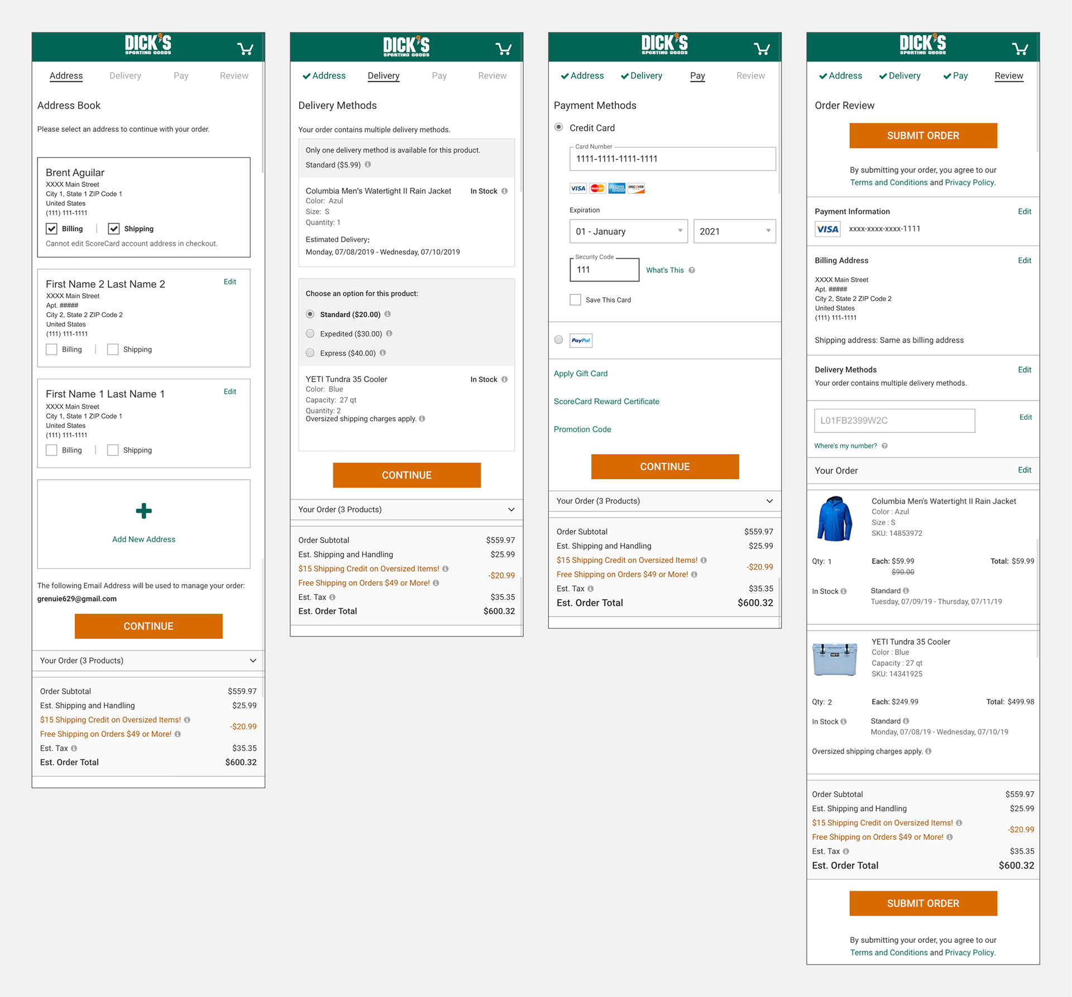Screen dimensions: 1072x997
Task: Check Billing for First Name 2 Last Name 2
Action: pyautogui.click(x=51, y=349)
